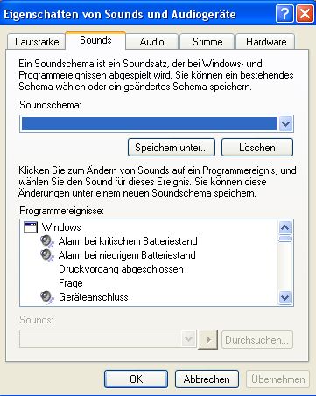Select the highlighted Soundschema combo box
This screenshot has height=396, width=316.
[x=157, y=124]
